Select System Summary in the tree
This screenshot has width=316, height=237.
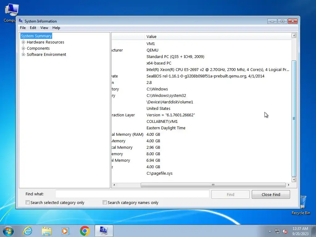pos(36,36)
